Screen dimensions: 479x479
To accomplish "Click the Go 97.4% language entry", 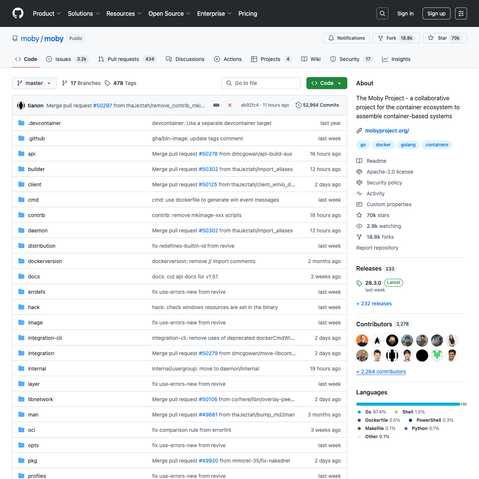I will pos(372,412).
